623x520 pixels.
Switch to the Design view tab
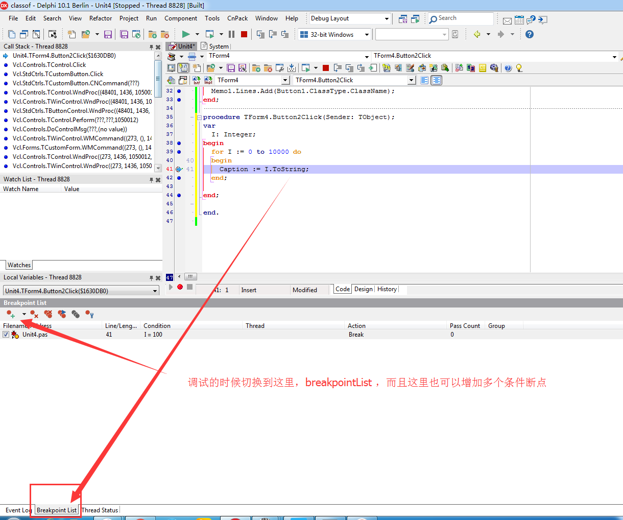364,289
